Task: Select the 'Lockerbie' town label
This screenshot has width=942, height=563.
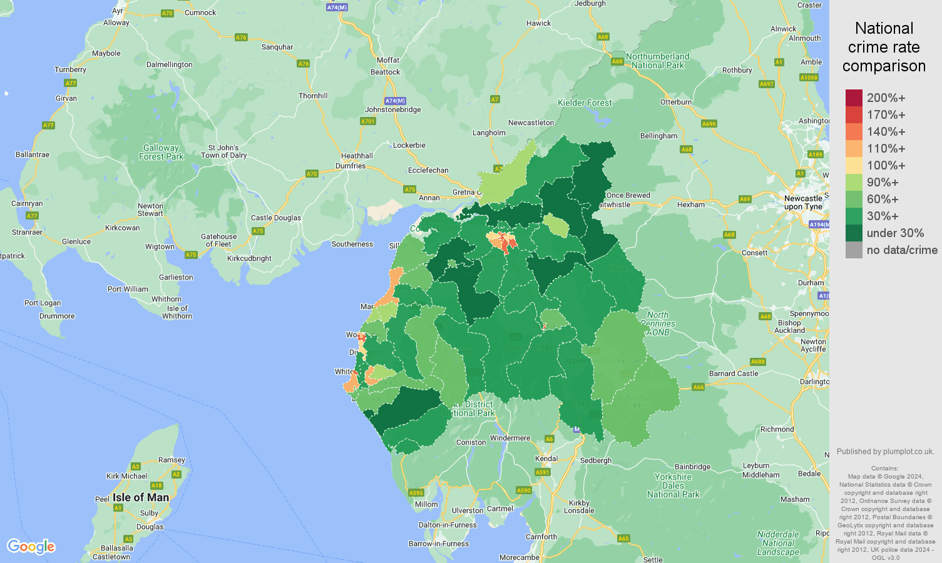Action: (409, 145)
